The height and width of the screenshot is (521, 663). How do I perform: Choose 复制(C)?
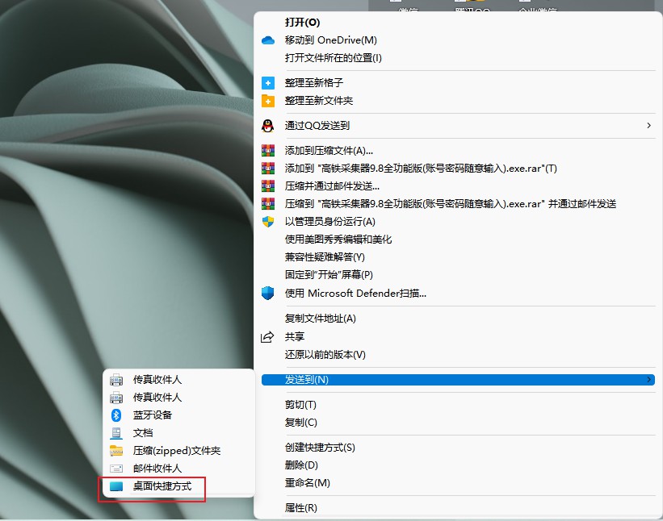pos(300,423)
